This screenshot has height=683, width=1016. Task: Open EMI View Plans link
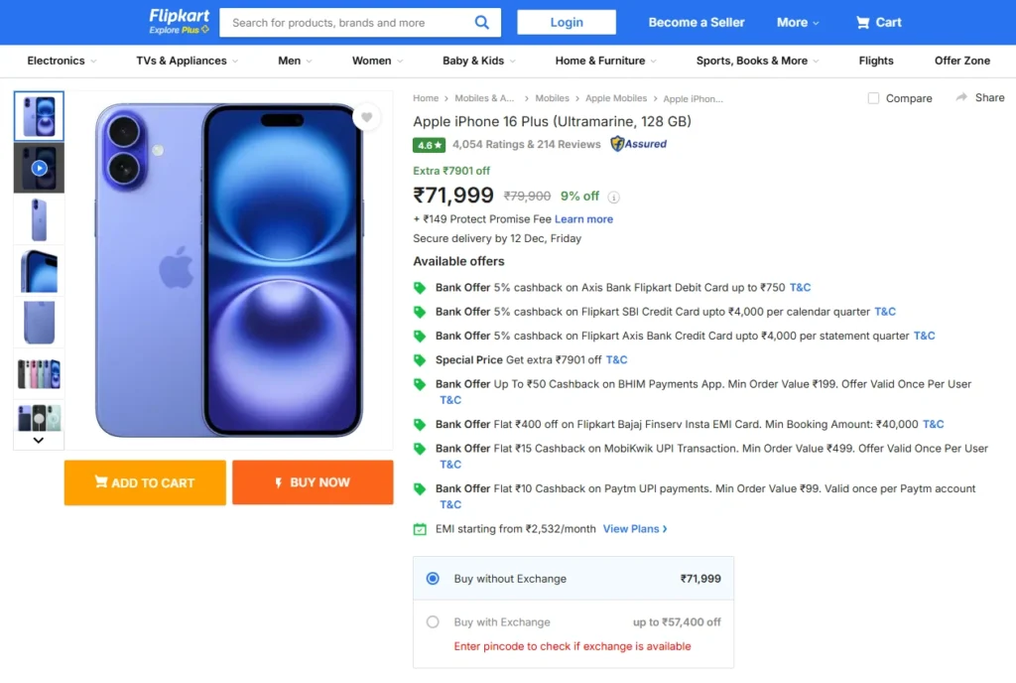[x=635, y=529]
